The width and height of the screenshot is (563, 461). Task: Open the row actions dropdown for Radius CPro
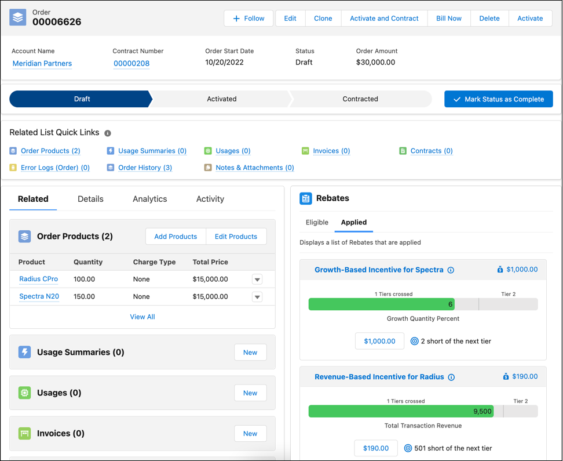(x=257, y=279)
